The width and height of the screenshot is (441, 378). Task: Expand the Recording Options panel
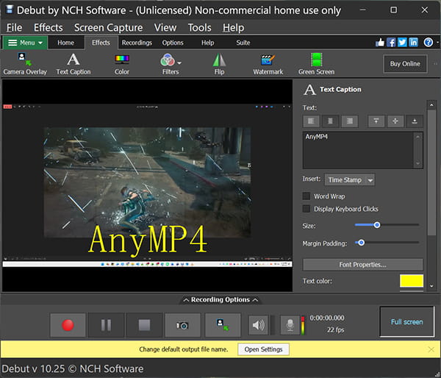click(x=220, y=299)
